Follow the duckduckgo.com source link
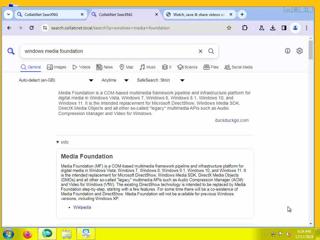This screenshot has height=240, width=320. tap(232, 120)
